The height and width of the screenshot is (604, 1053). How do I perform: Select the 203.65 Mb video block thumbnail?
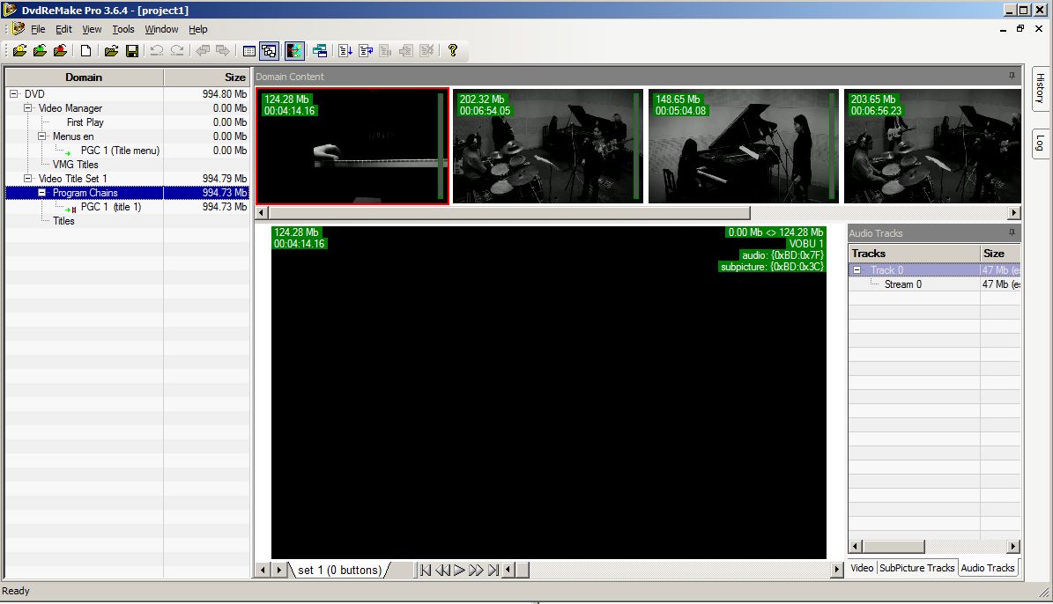pyautogui.click(x=933, y=145)
